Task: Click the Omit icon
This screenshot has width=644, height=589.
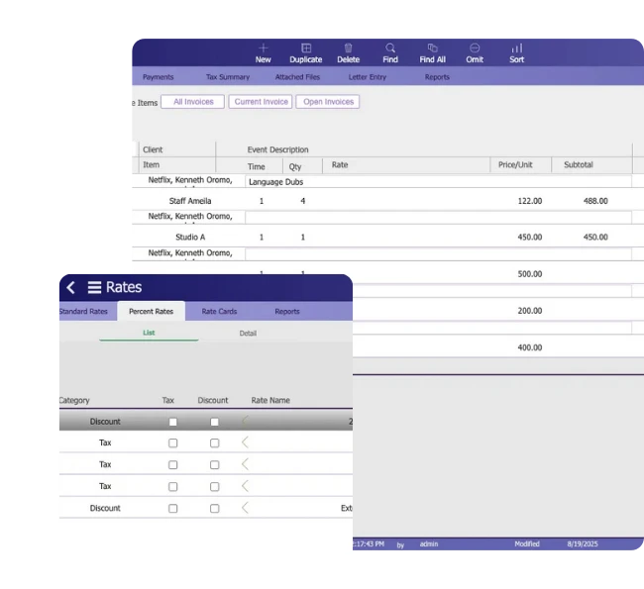Action: [x=475, y=49]
